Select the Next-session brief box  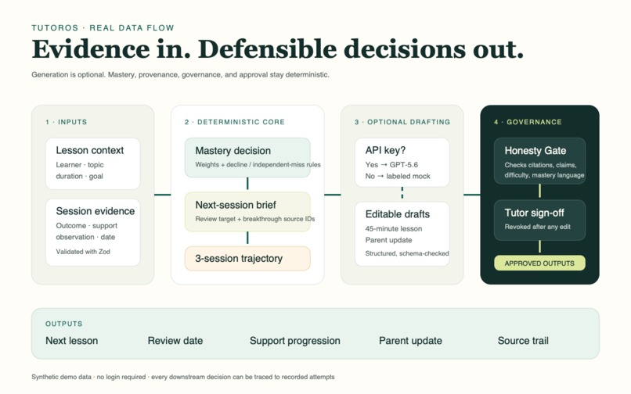point(247,212)
